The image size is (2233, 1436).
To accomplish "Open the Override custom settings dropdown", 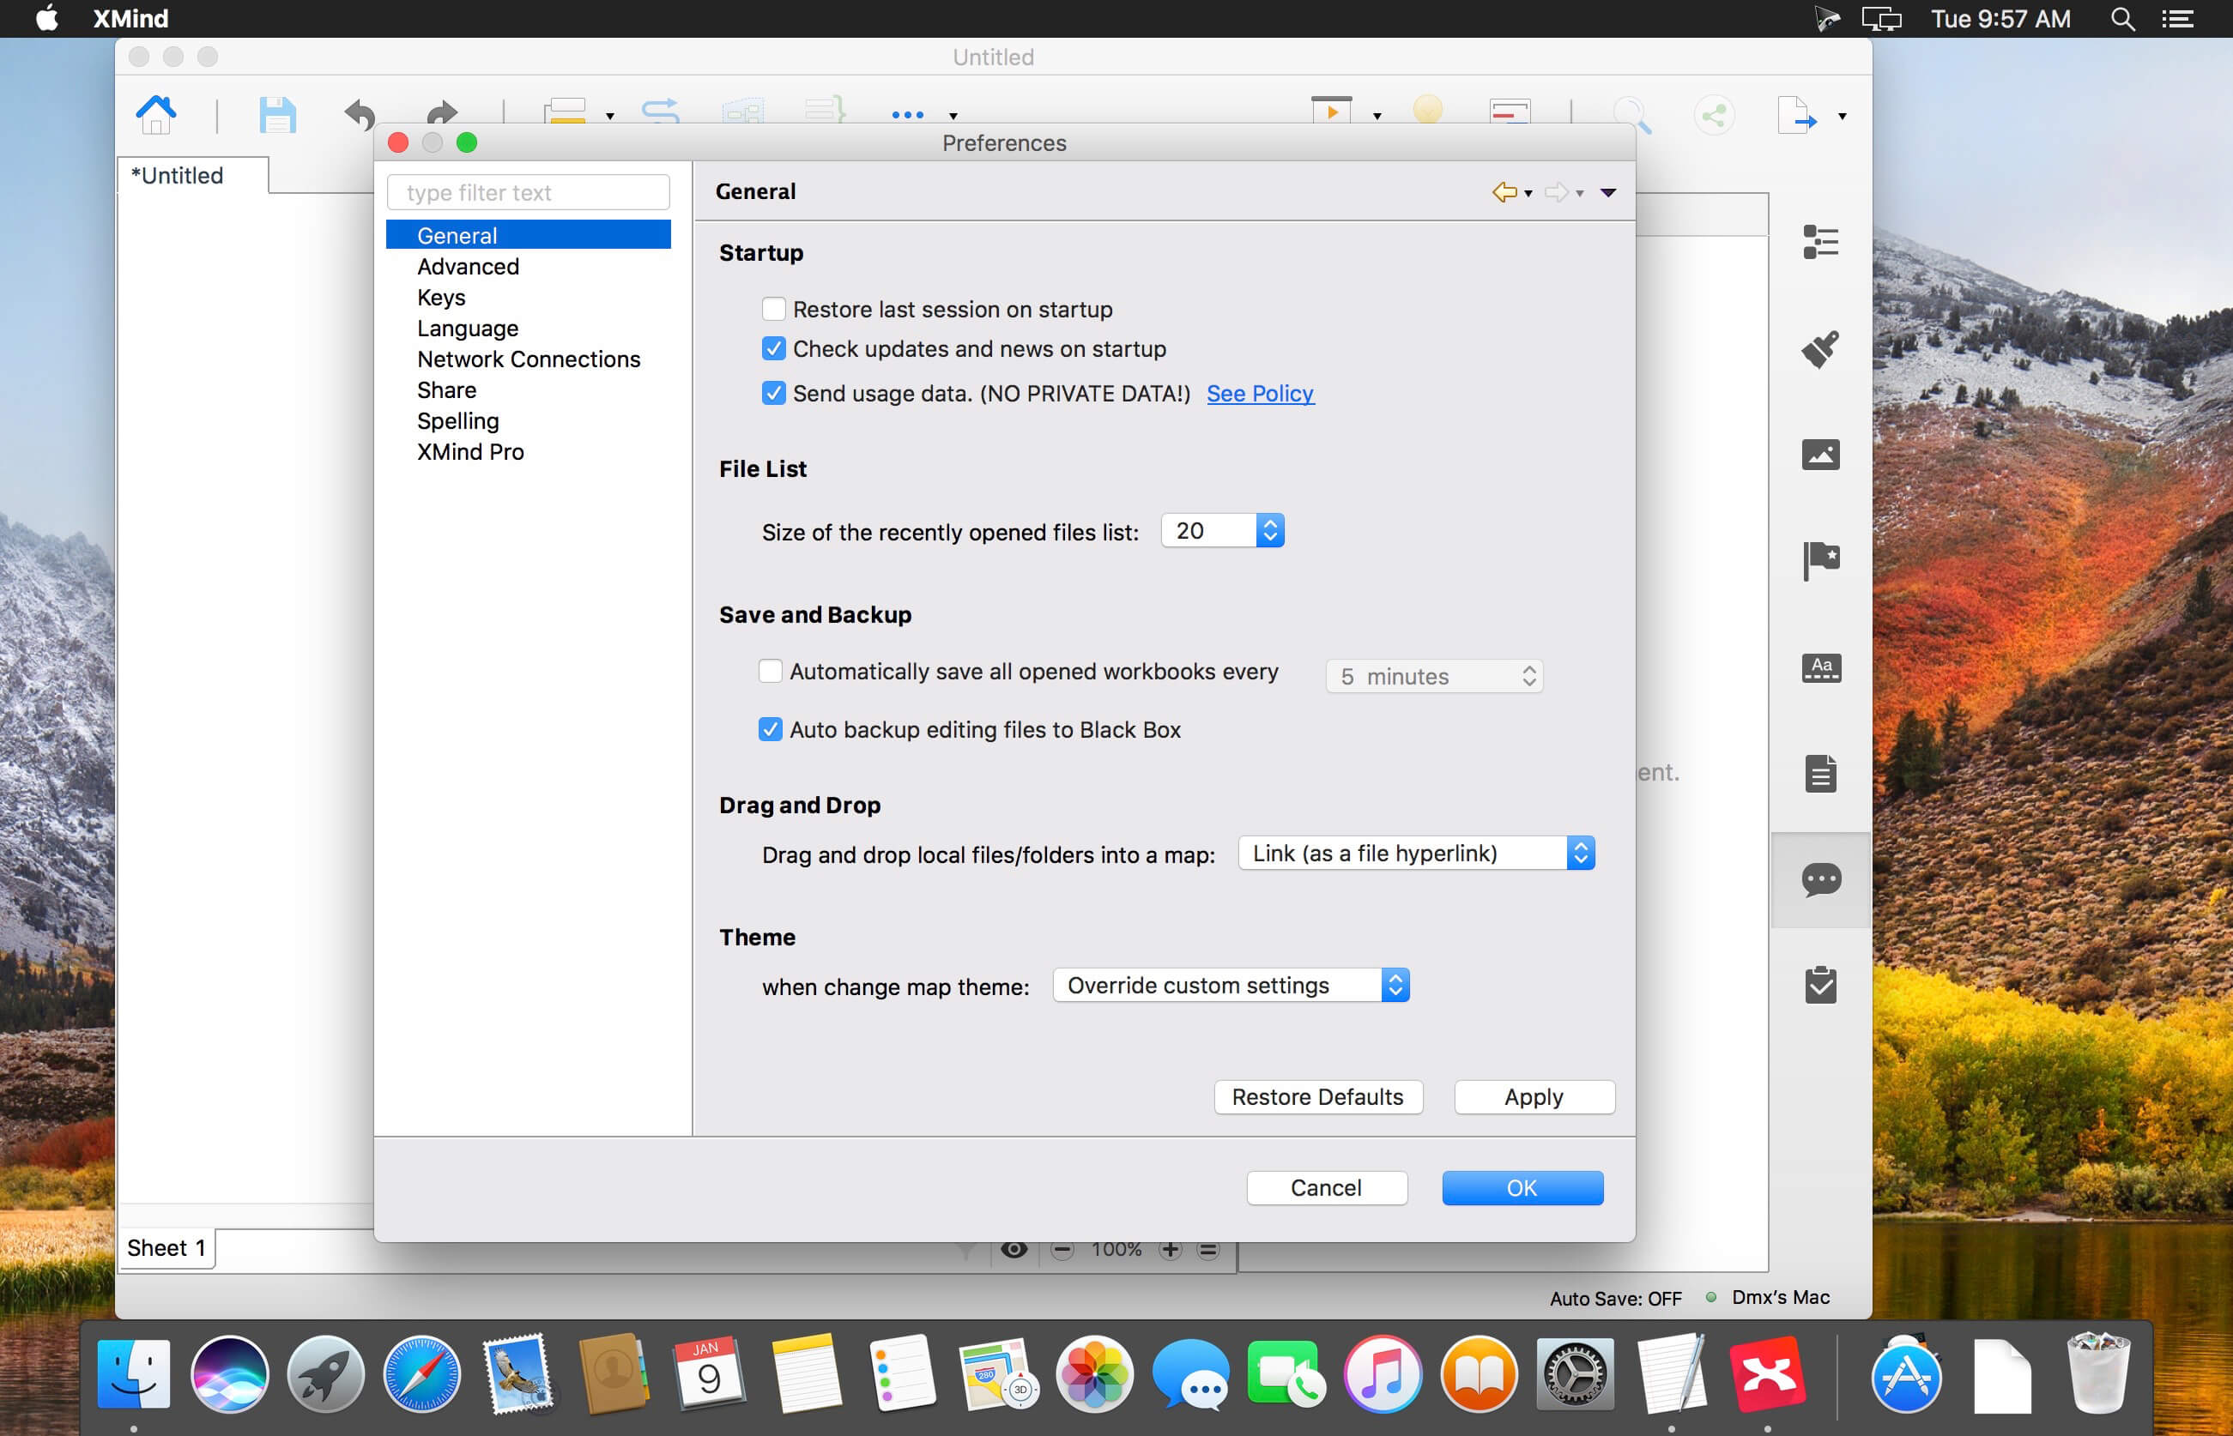I will pos(1231,986).
